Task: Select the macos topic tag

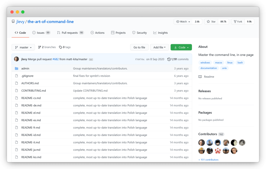Action: pyautogui.click(x=219, y=63)
